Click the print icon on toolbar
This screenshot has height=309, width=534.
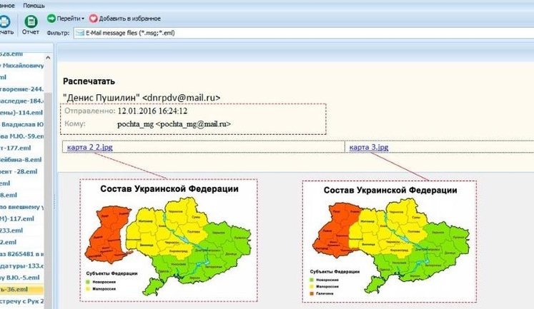point(4,21)
